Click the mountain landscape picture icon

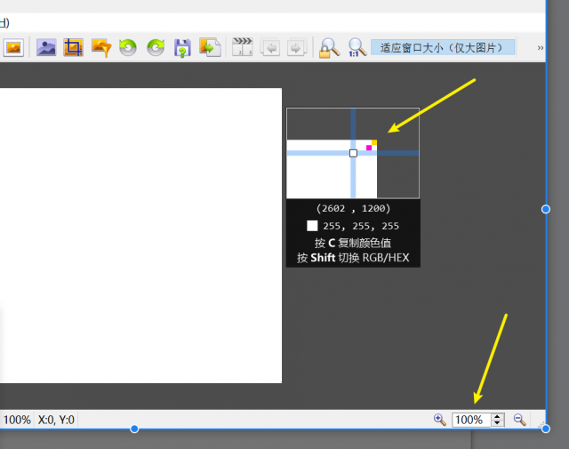tap(46, 47)
